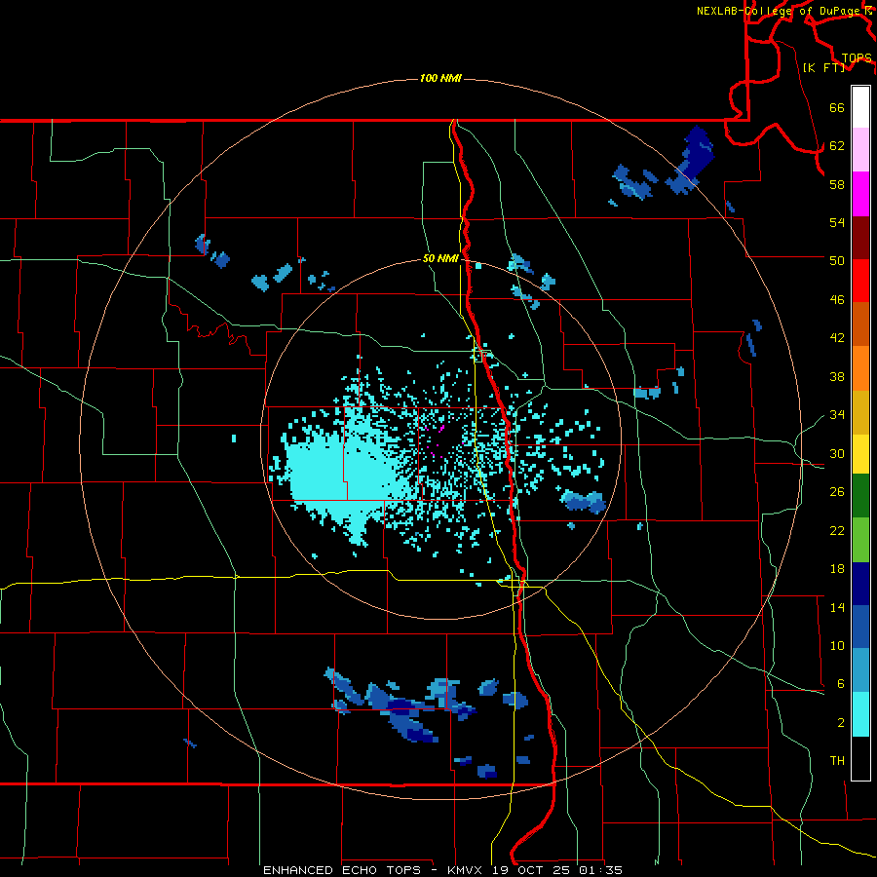Click the legend value 46
The image size is (877, 877).
pos(837,300)
